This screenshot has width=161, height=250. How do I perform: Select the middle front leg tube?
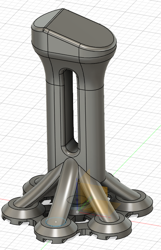(x=64, y=191)
